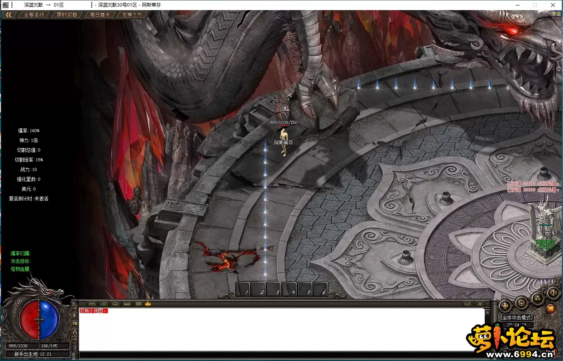The width and height of the screenshot is (563, 361).
Task: Click the 'out' button on chat bar
Action: pos(468,304)
